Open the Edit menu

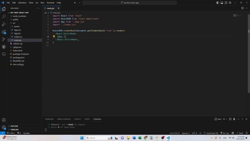coord(14,3)
